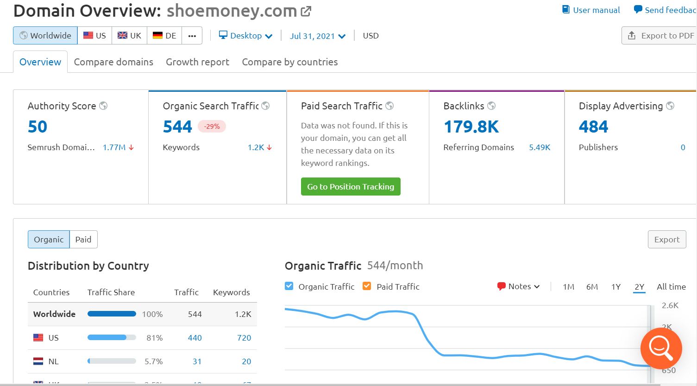Image resolution: width=697 pixels, height=386 pixels.
Task: Click the Worldwide row in country table
Action: (x=142, y=314)
